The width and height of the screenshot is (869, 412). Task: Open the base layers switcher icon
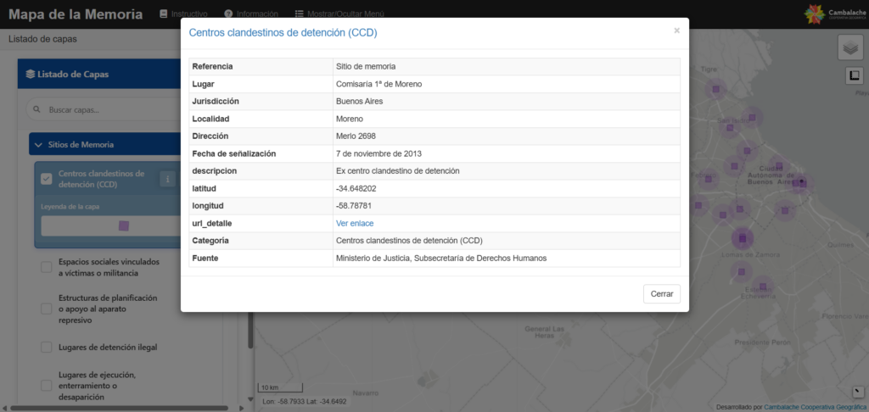850,48
